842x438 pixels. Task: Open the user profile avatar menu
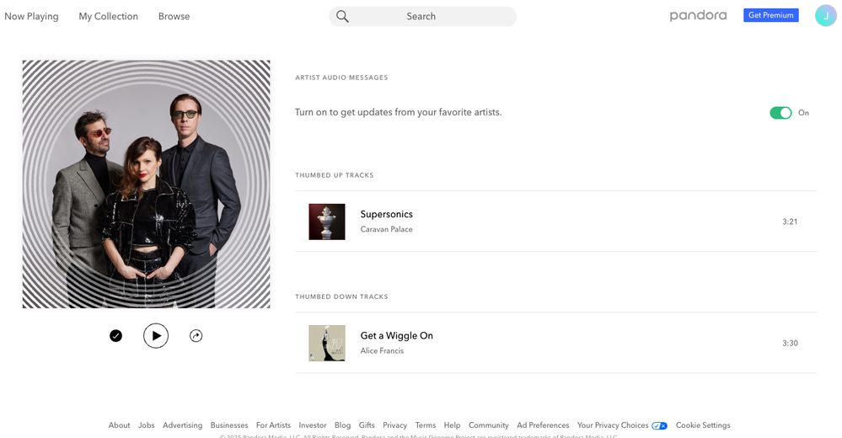(x=825, y=15)
